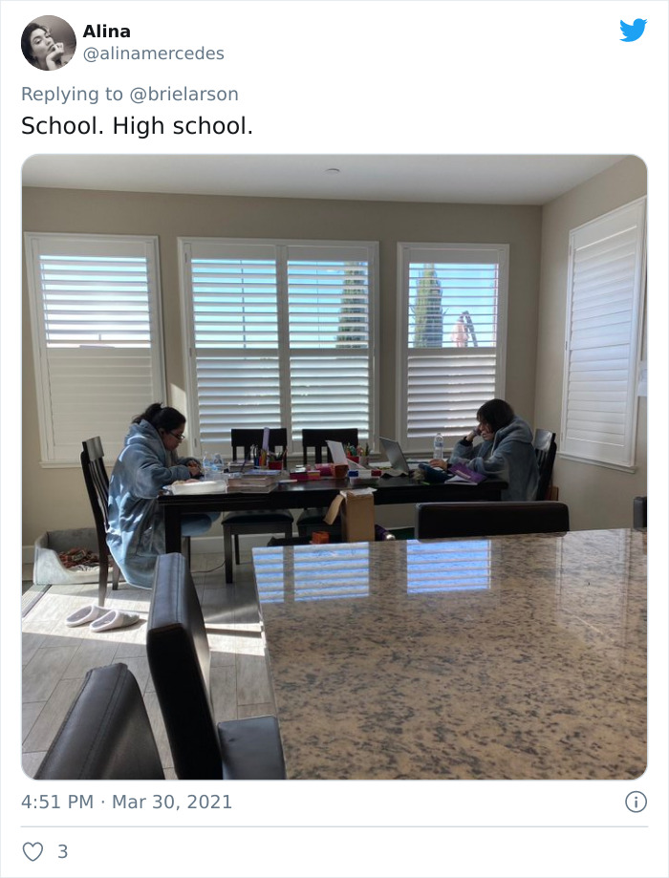669x878 pixels.
Task: Visit the @brielarson mention link
Action: pos(183,94)
